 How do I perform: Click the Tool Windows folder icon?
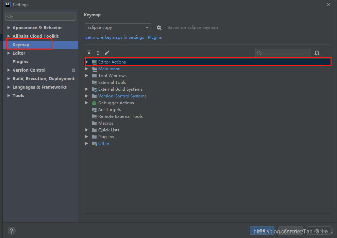94,75
